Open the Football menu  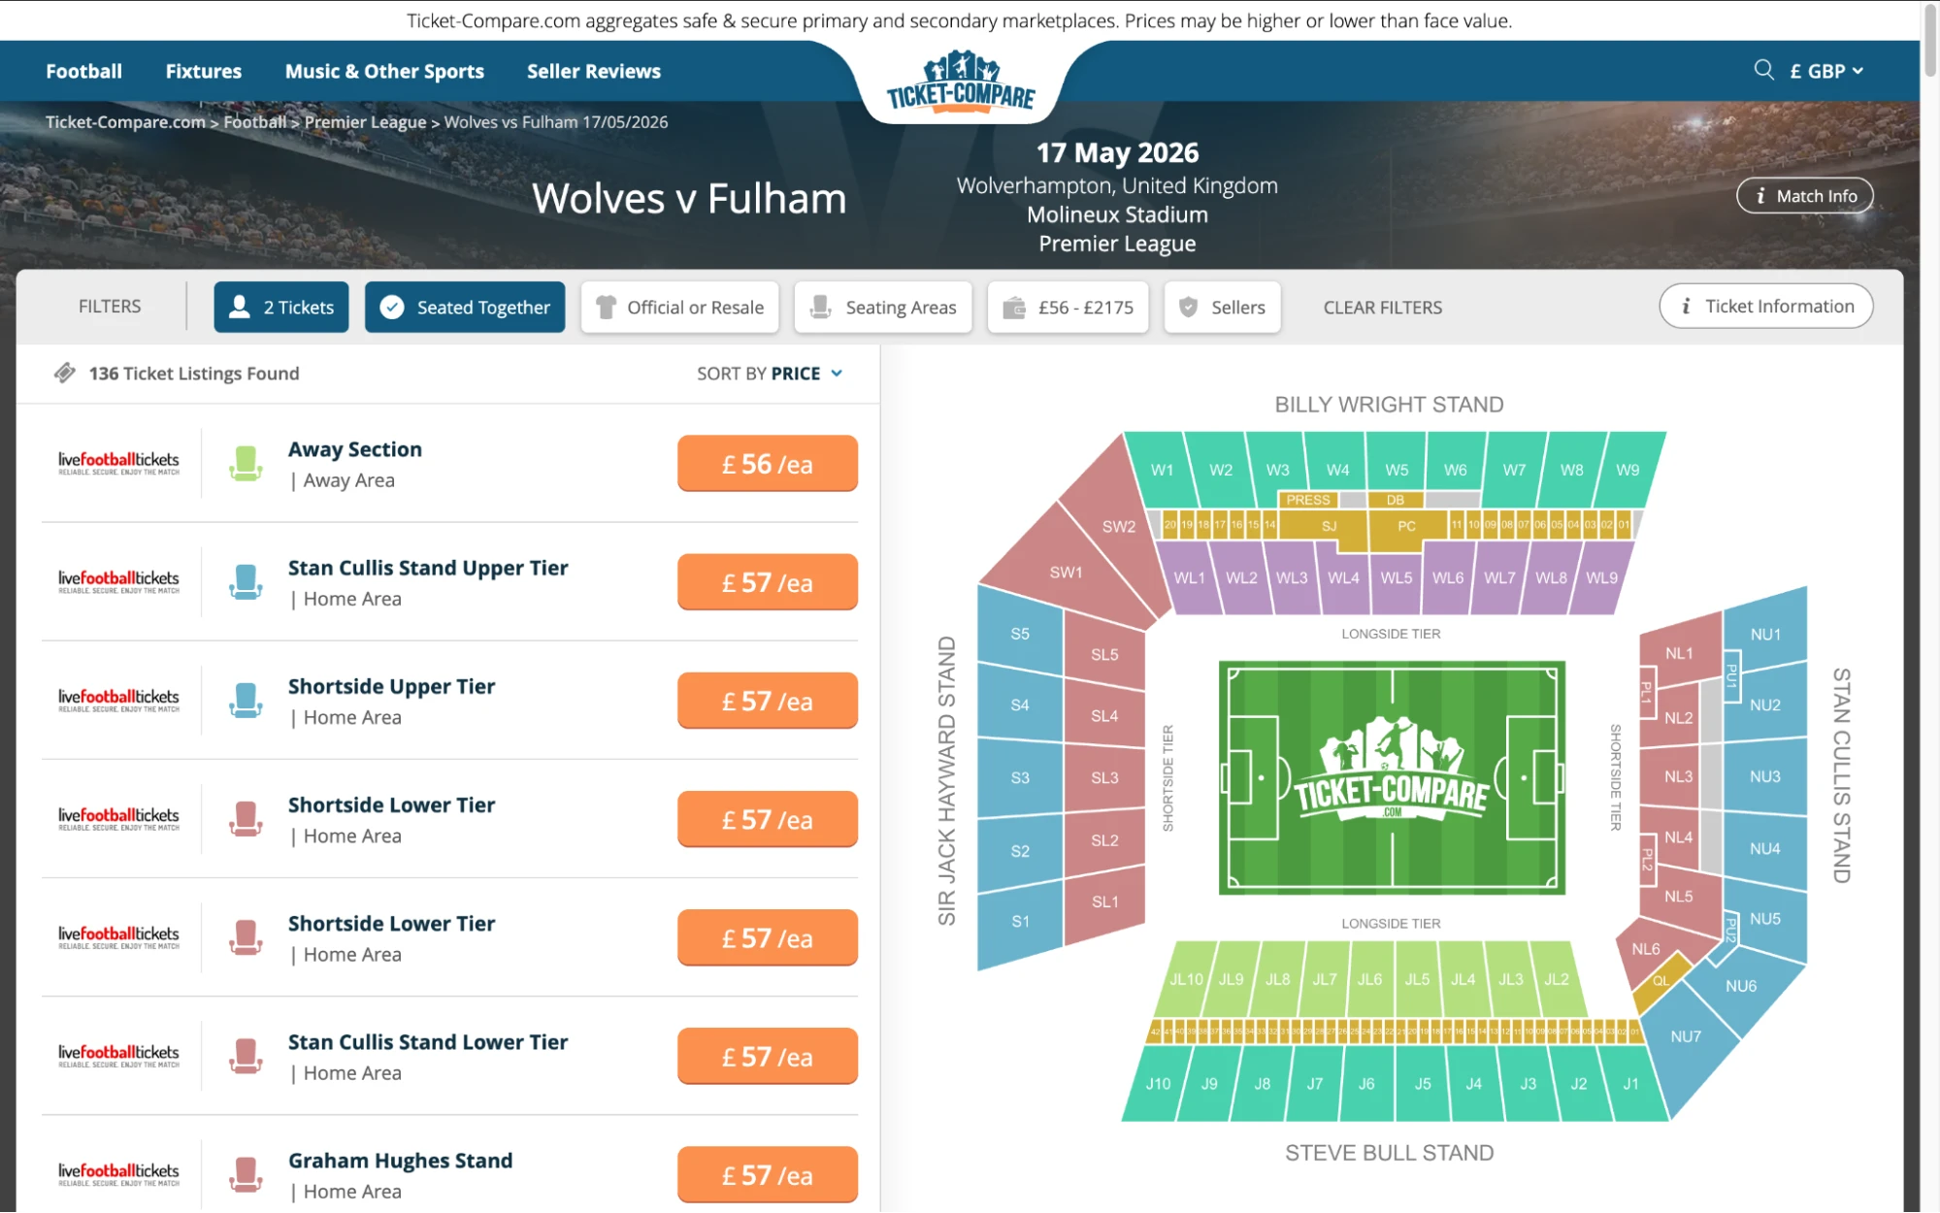point(83,70)
